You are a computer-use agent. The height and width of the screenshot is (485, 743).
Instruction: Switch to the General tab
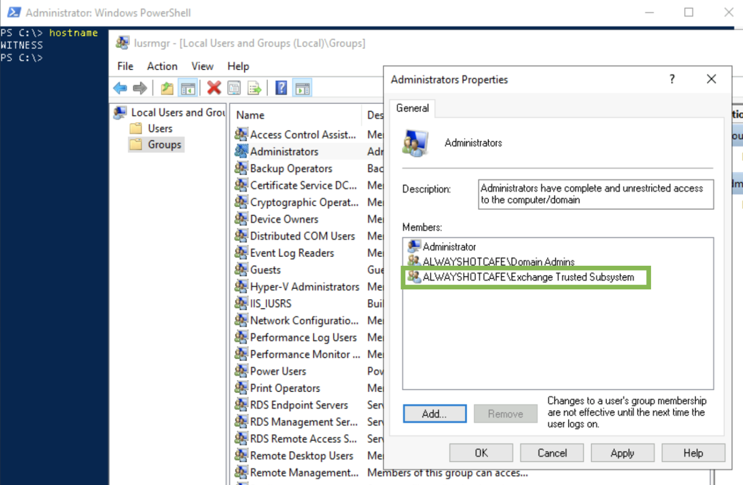(412, 108)
